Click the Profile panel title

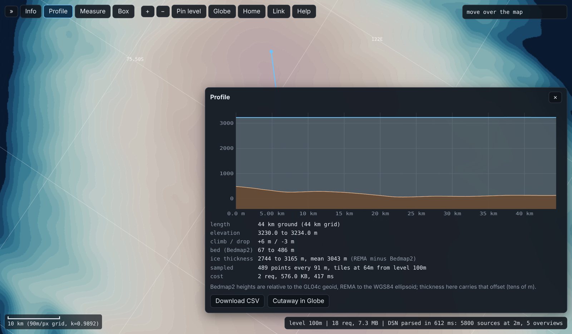(220, 97)
